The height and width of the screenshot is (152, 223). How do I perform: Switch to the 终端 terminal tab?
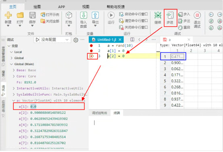pyautogui.click(x=117, y=113)
